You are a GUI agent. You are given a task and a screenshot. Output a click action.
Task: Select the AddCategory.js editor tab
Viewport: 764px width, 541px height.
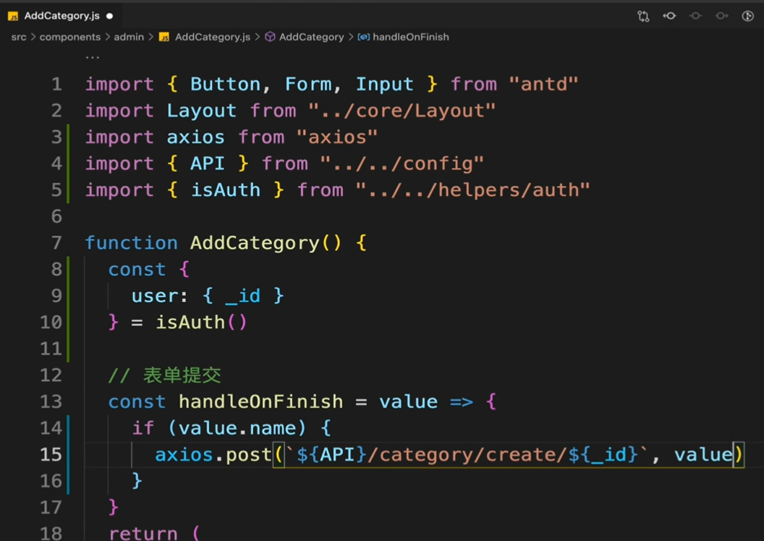click(61, 16)
